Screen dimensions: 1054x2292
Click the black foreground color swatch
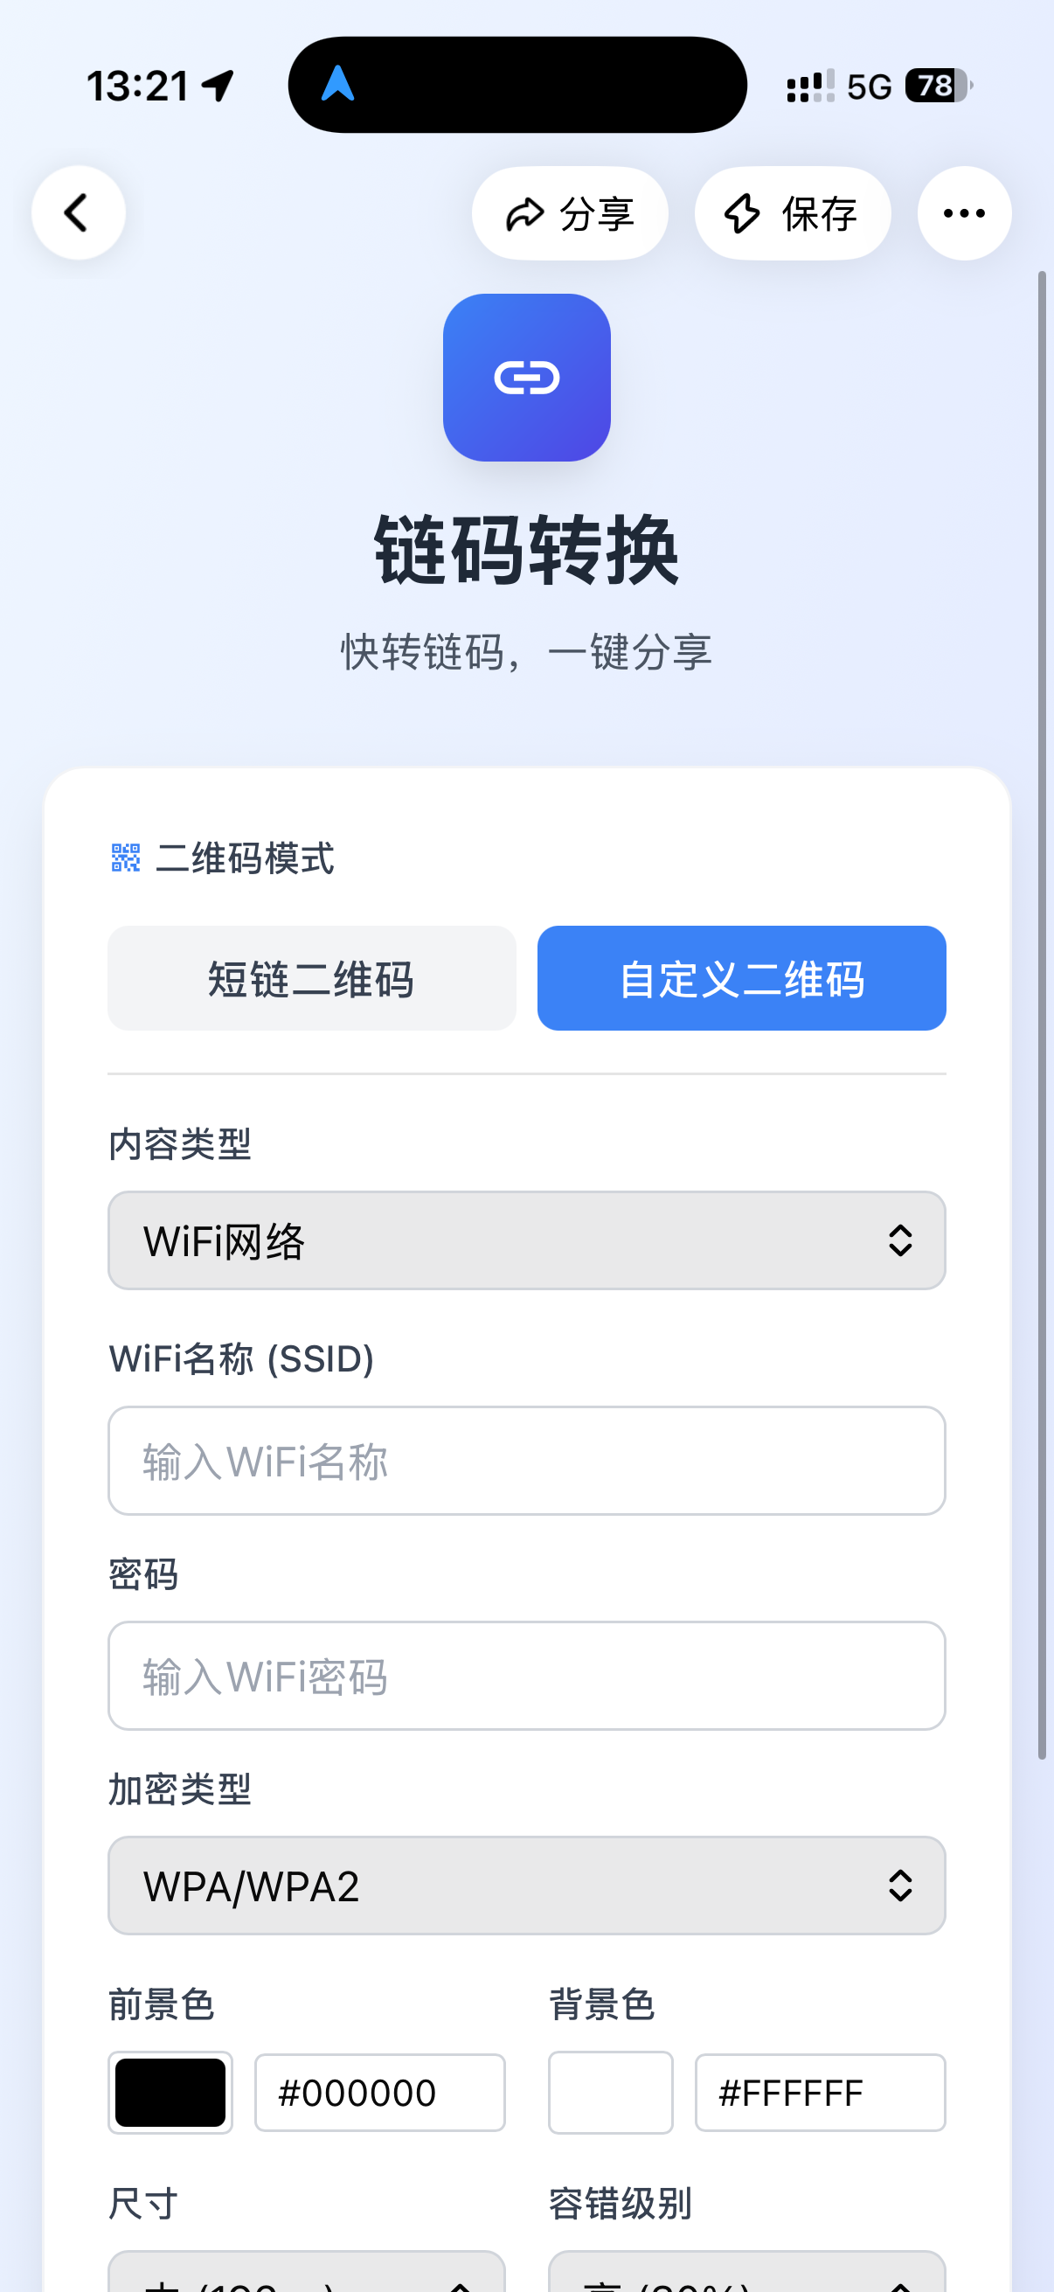pyautogui.click(x=170, y=2092)
